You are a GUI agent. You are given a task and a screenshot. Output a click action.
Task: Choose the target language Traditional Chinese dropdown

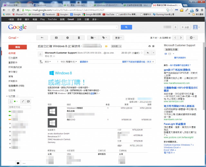click(x=69, y=62)
